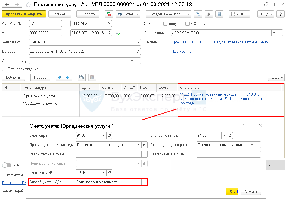Open the ЭДО menu
This screenshot has width=286, height=202.
point(239,14)
